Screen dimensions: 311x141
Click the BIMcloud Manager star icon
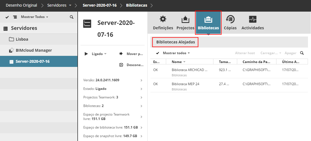click(x=11, y=50)
